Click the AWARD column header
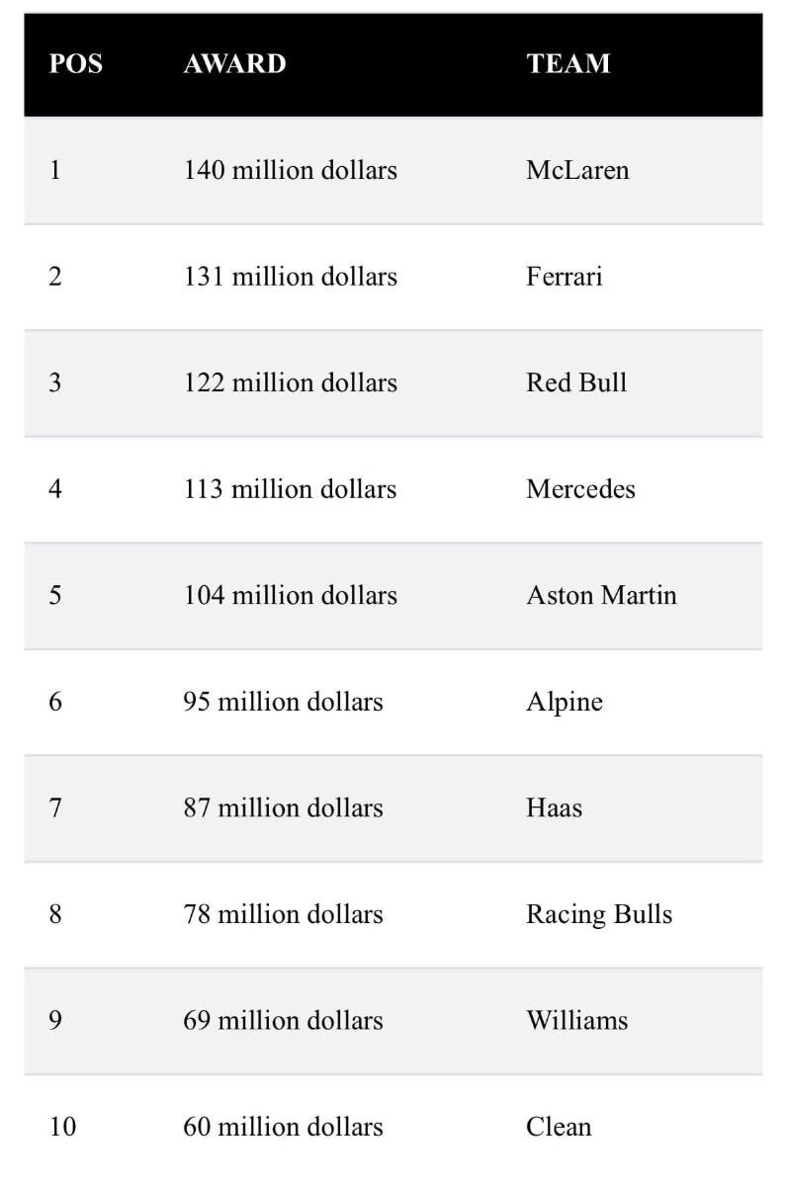This screenshot has height=1186, width=787. point(234,63)
